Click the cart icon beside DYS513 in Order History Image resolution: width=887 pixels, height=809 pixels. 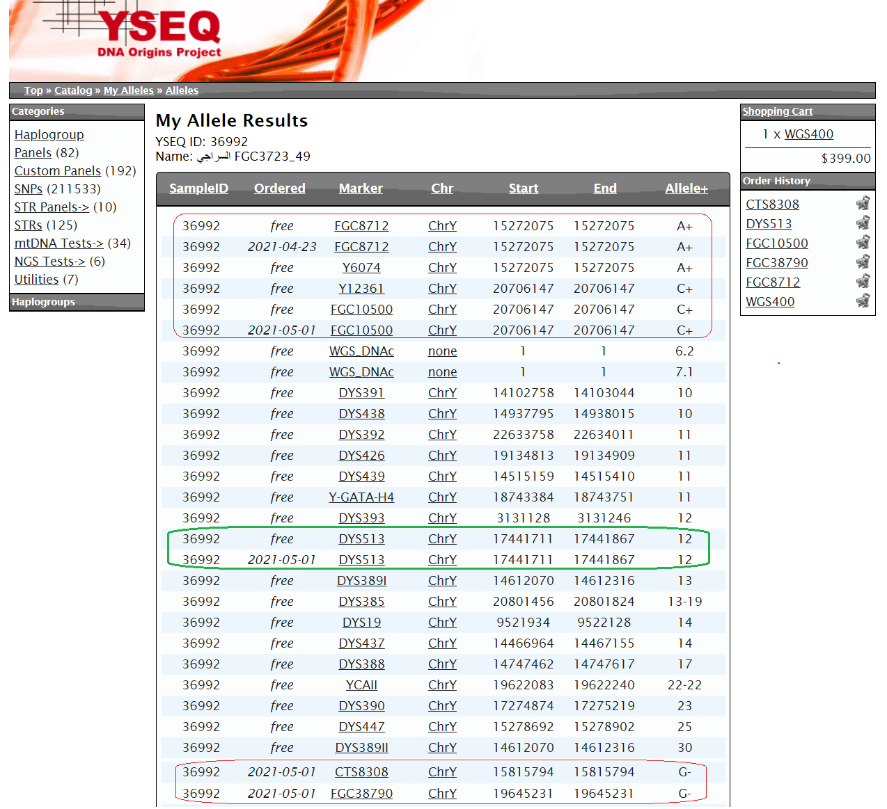(863, 223)
